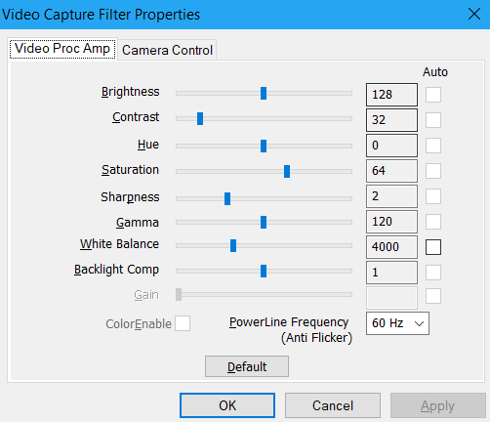This screenshot has height=422, width=490.
Task: Focus the White Balance field showing 4000
Action: click(x=391, y=247)
